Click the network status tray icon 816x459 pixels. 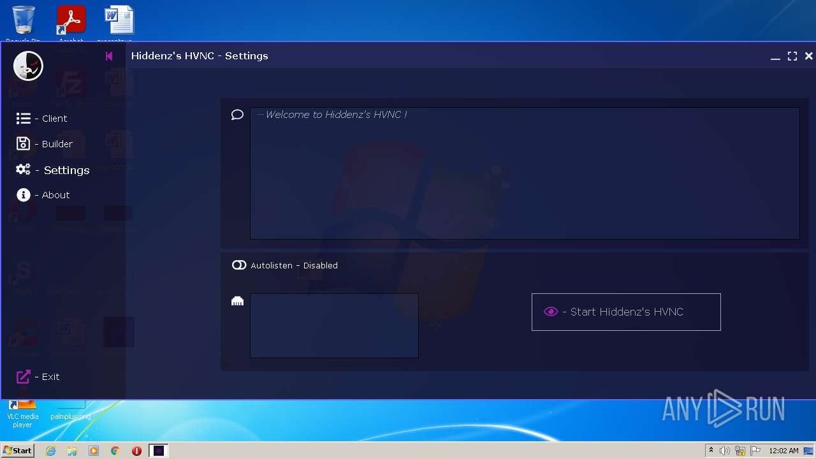740,451
